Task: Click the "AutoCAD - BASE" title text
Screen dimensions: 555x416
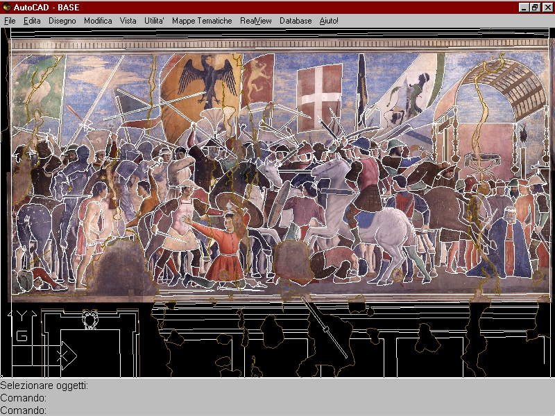Action: click(x=46, y=8)
